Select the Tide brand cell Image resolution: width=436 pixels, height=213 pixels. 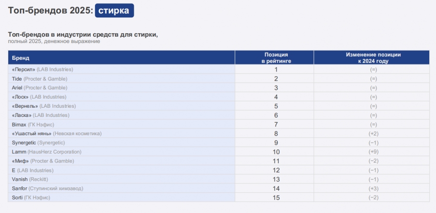[39, 79]
